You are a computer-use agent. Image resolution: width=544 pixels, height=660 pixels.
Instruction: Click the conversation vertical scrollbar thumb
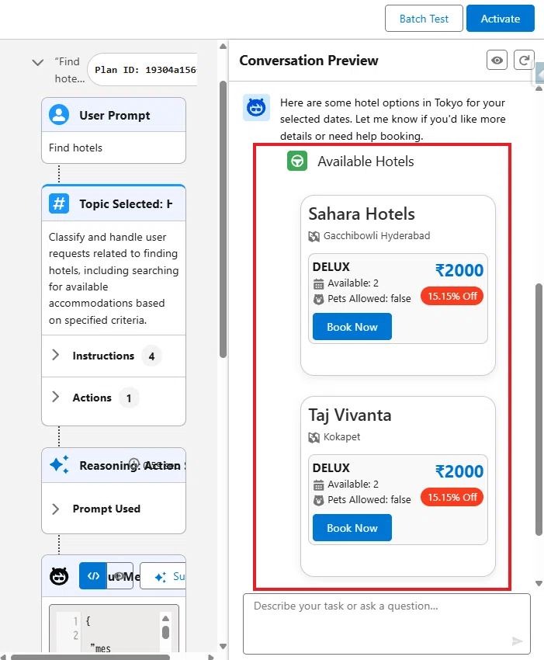pos(539,409)
